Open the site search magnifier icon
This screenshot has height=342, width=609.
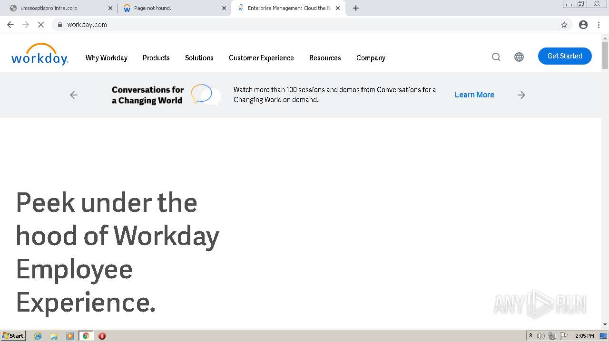tap(496, 57)
